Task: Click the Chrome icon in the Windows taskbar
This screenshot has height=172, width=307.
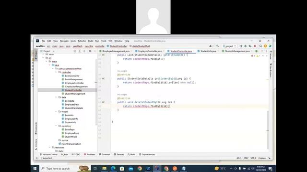Action: click(140, 169)
